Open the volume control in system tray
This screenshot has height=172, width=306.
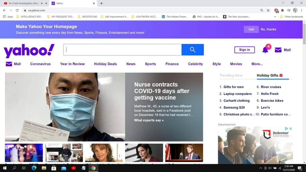[x=270, y=168]
